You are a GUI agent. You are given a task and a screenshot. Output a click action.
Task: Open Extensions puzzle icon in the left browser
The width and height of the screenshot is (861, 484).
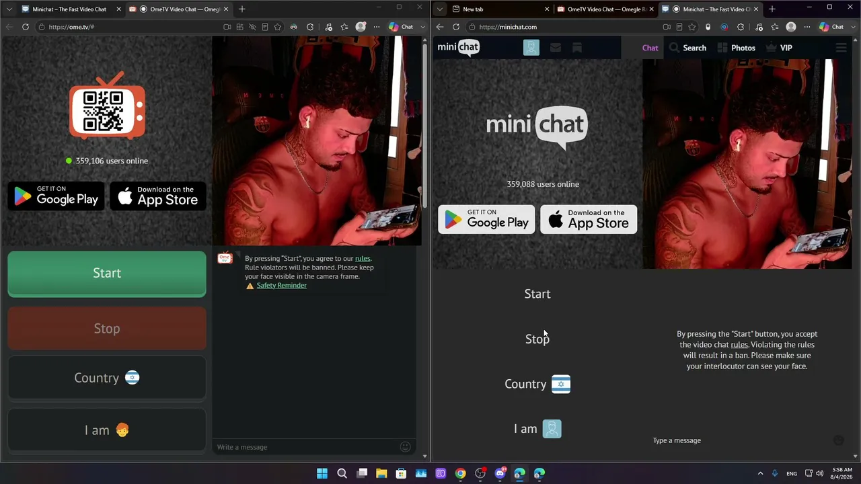click(x=310, y=27)
